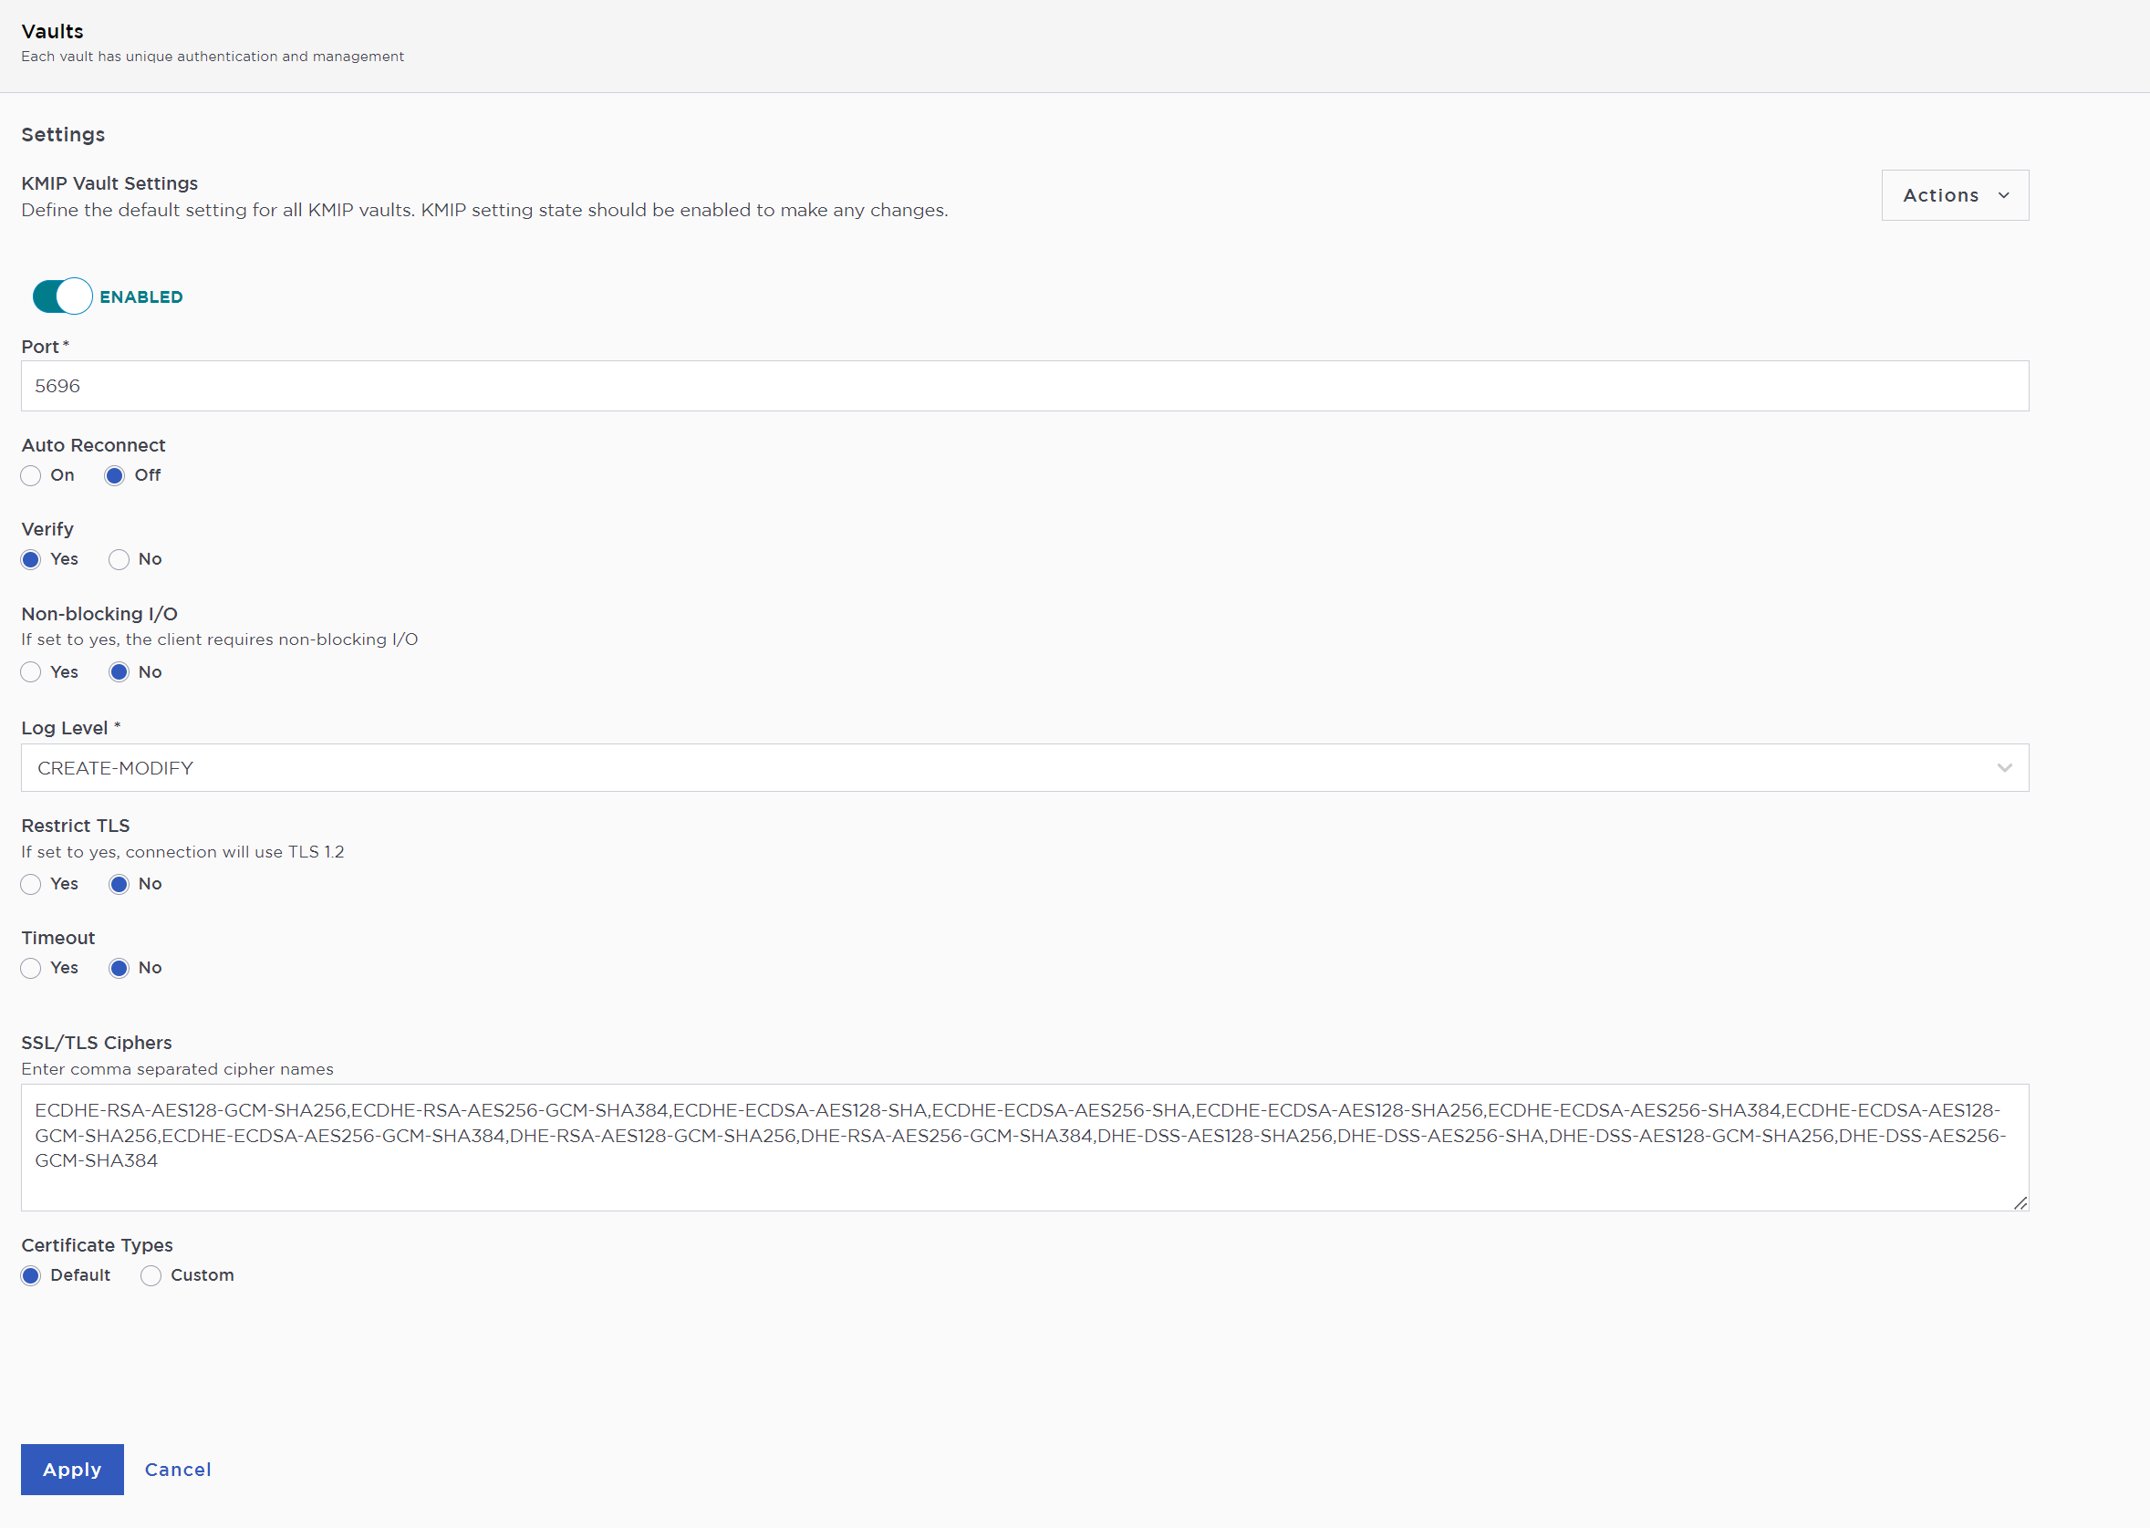Click the dropdown chevron on Log Level

coord(2004,765)
